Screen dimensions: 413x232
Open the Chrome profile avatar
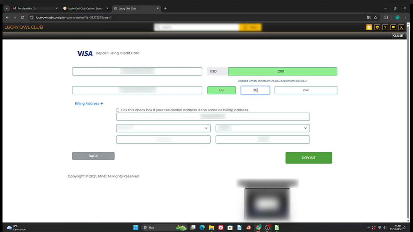tap(398, 17)
